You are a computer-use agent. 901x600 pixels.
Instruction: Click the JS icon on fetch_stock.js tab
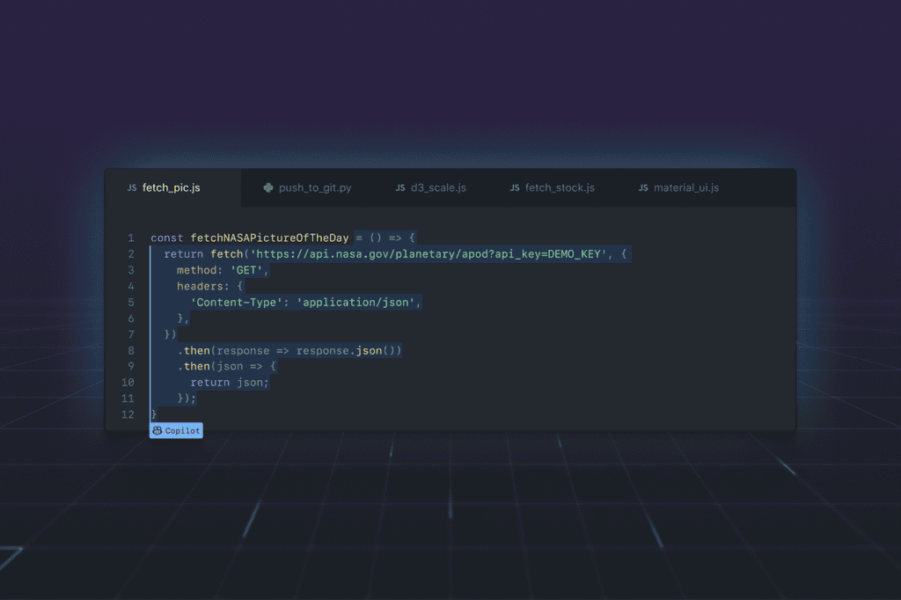point(514,187)
